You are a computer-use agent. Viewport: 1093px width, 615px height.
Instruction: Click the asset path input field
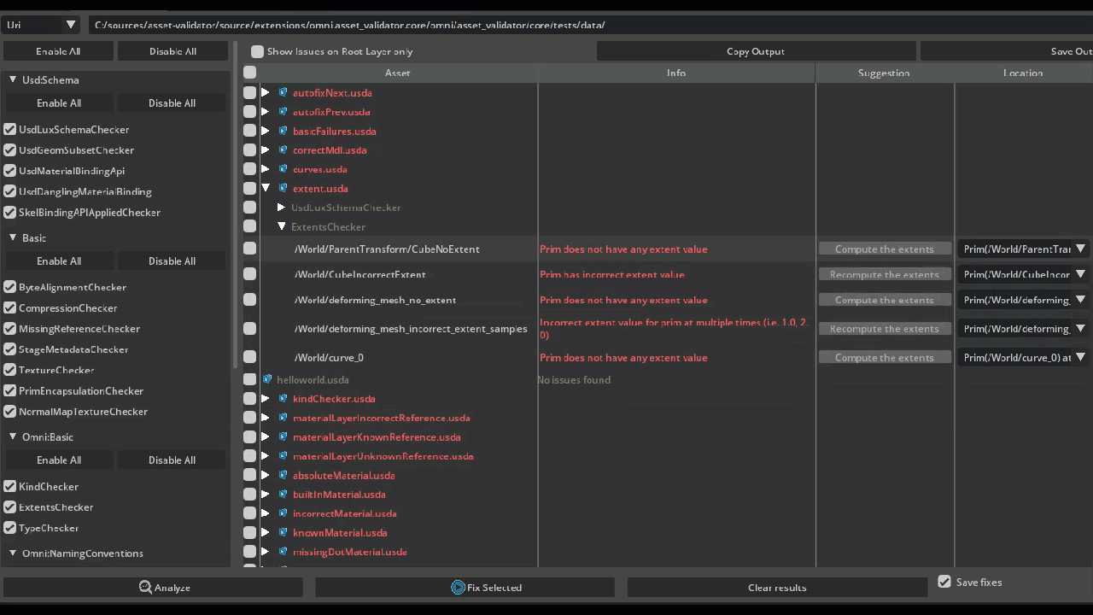(590, 25)
